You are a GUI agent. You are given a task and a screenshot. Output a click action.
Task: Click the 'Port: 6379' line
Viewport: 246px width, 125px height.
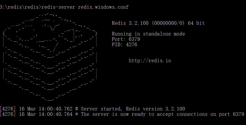[126, 39]
